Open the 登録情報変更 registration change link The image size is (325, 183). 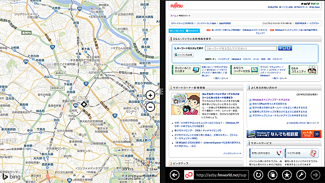(x=301, y=23)
